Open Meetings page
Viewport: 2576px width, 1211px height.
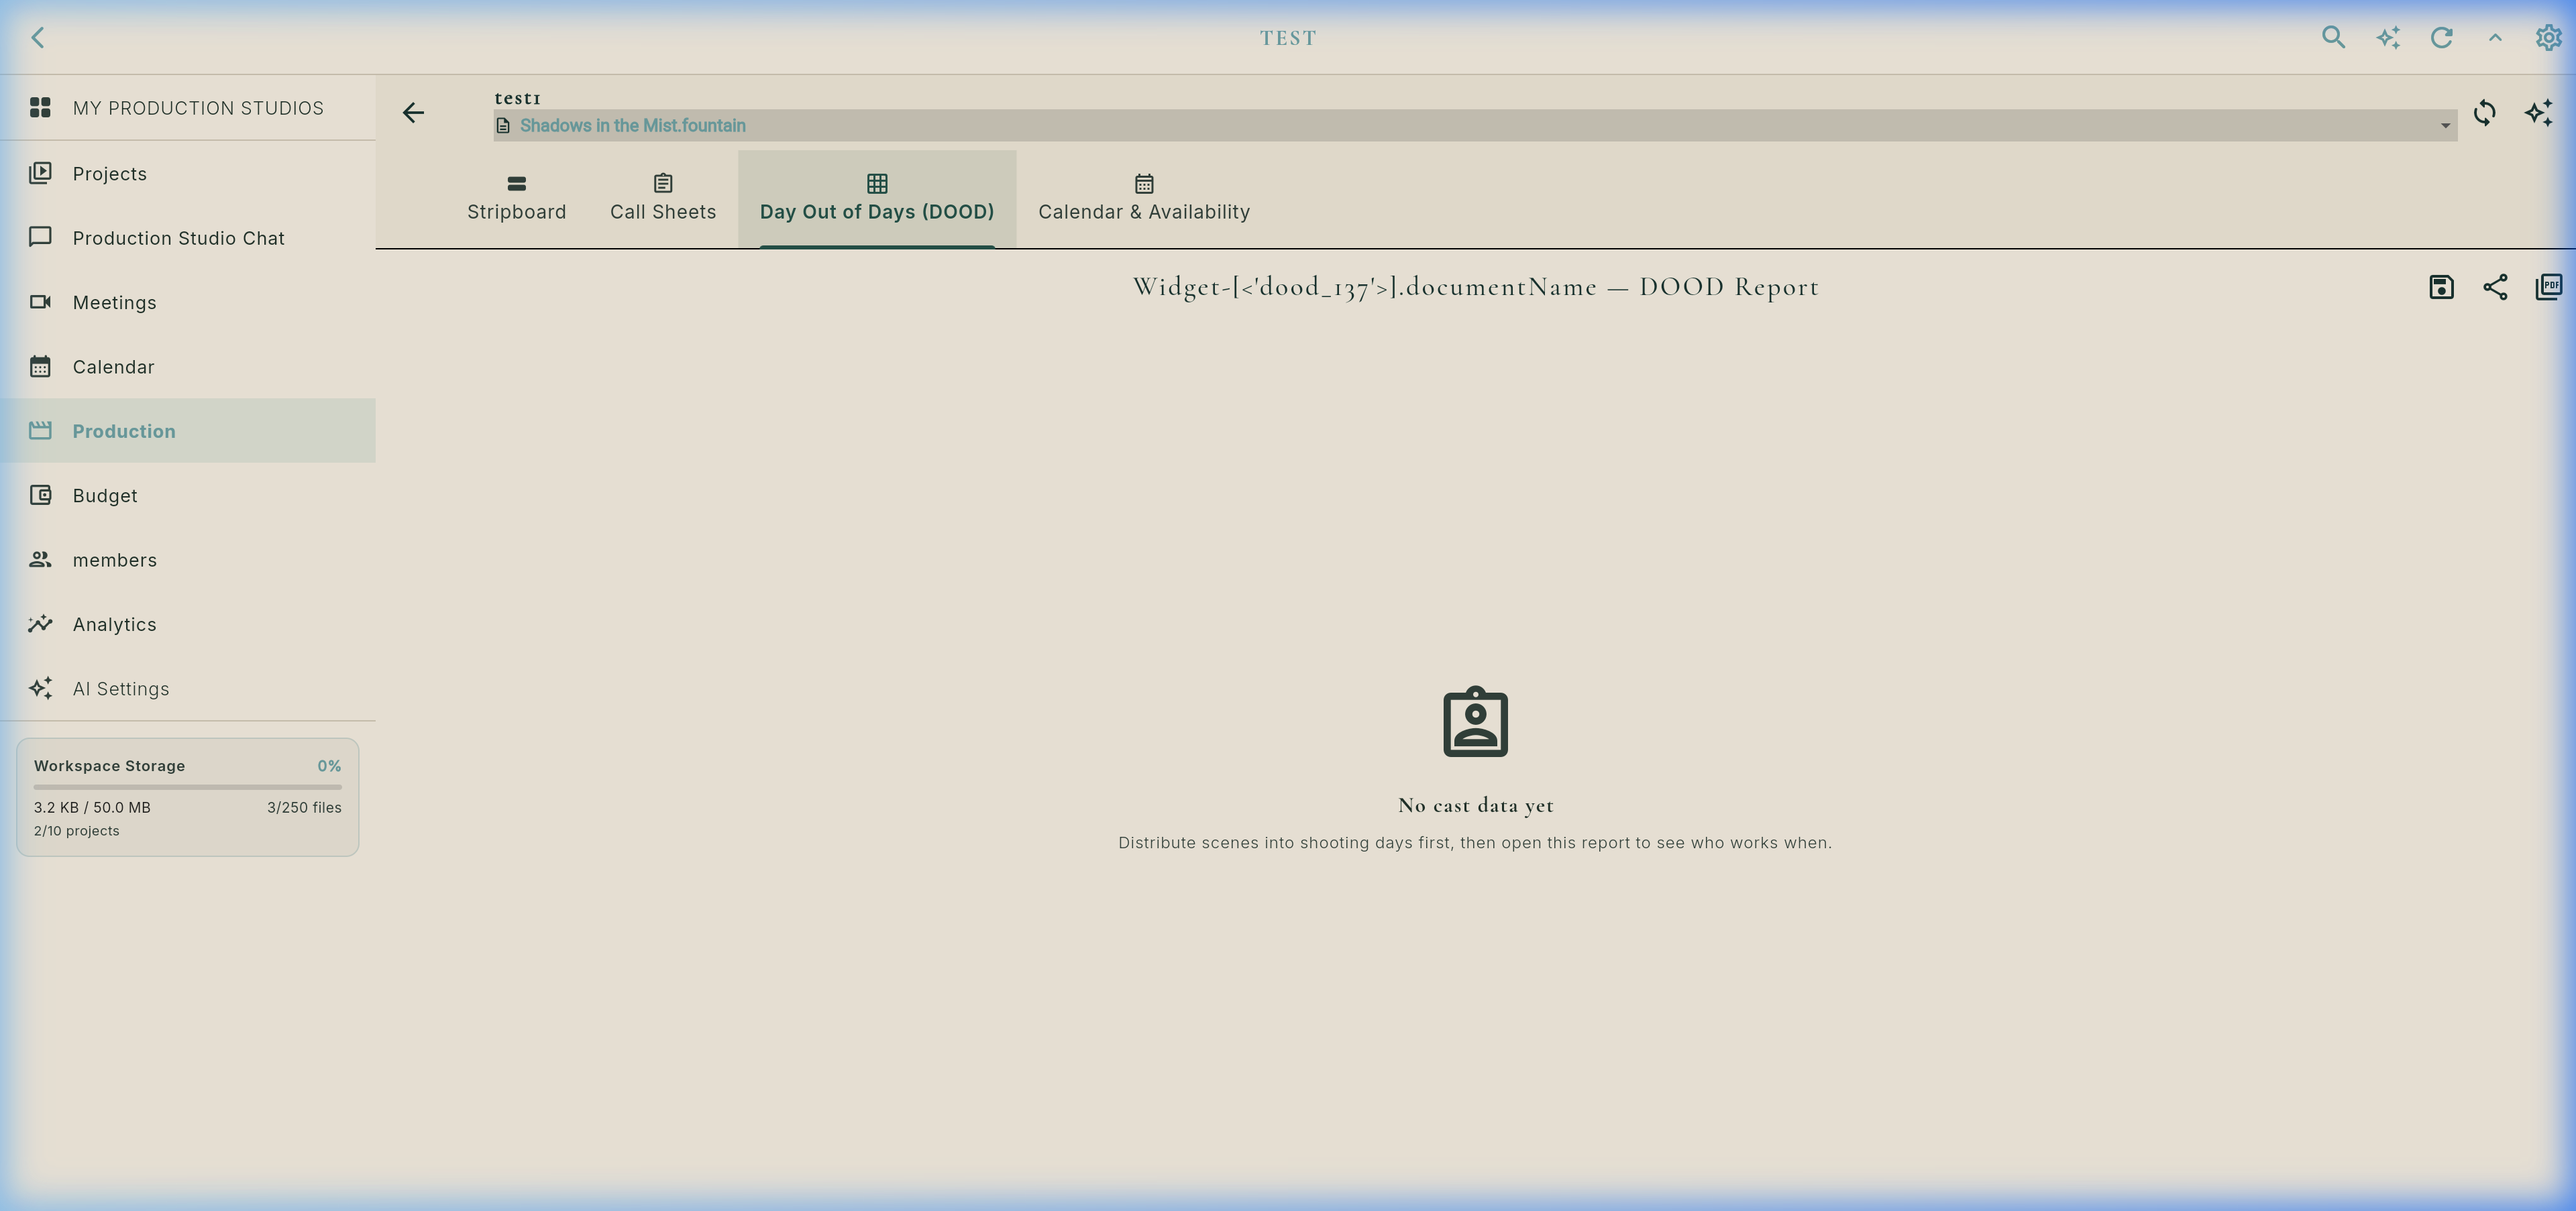coord(188,302)
